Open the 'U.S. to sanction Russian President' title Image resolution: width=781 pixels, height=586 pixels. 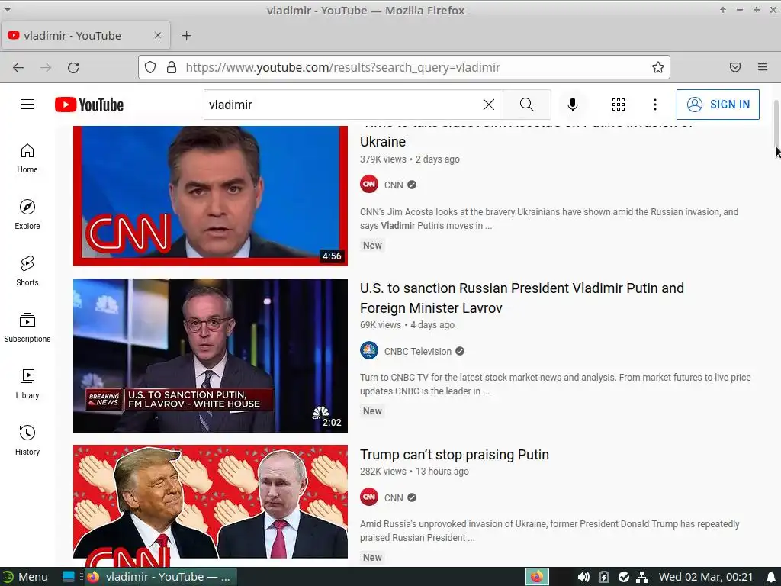(x=522, y=298)
